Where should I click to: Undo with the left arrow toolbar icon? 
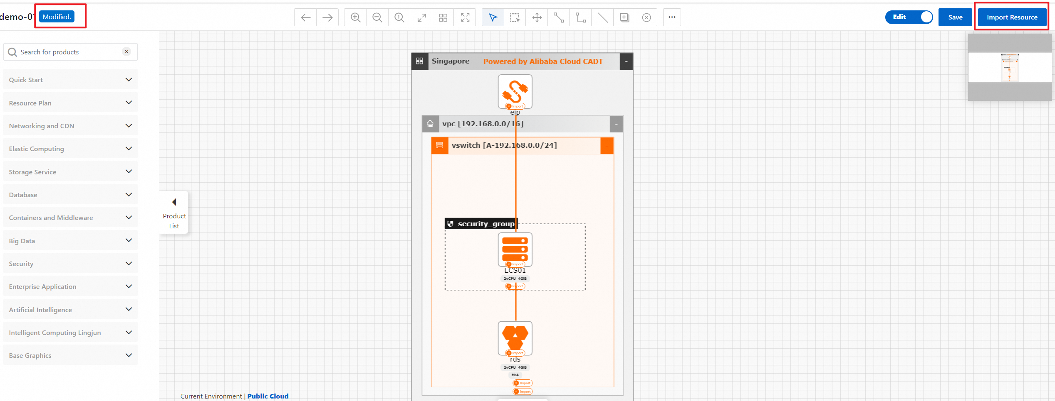click(305, 17)
